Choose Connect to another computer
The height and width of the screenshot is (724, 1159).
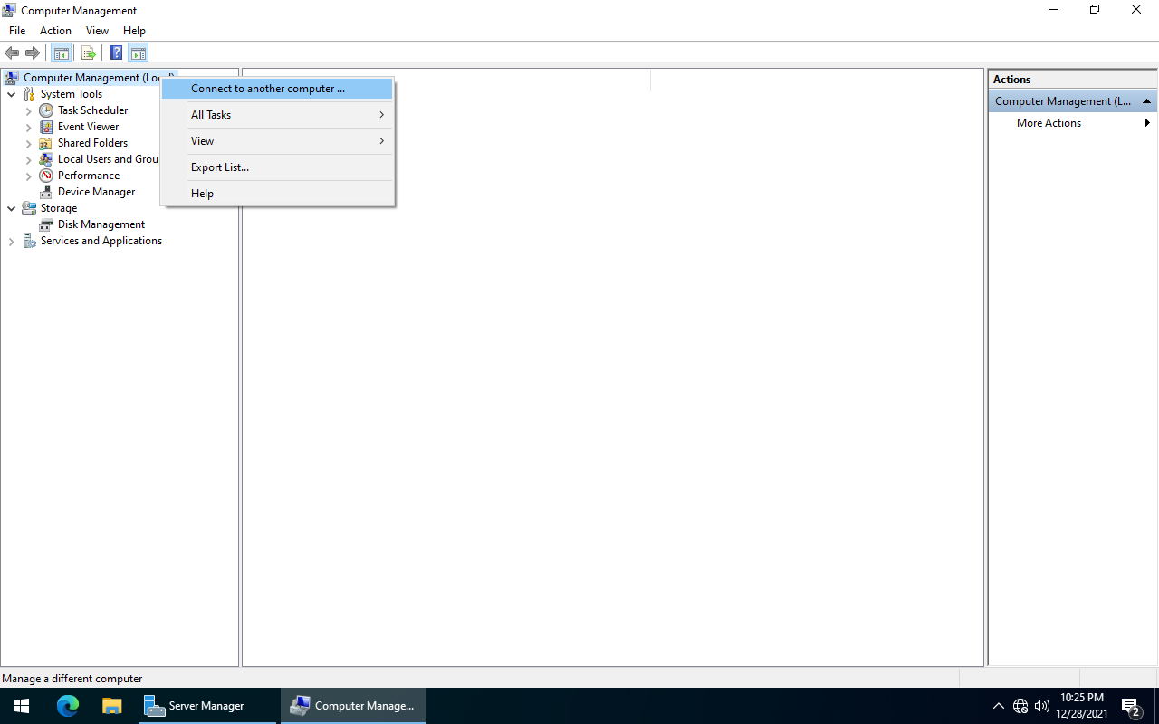(268, 89)
